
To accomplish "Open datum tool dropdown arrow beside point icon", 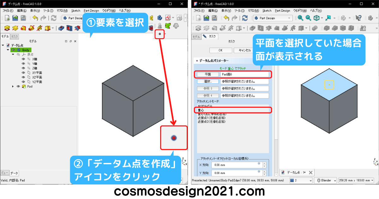I will (165, 34).
